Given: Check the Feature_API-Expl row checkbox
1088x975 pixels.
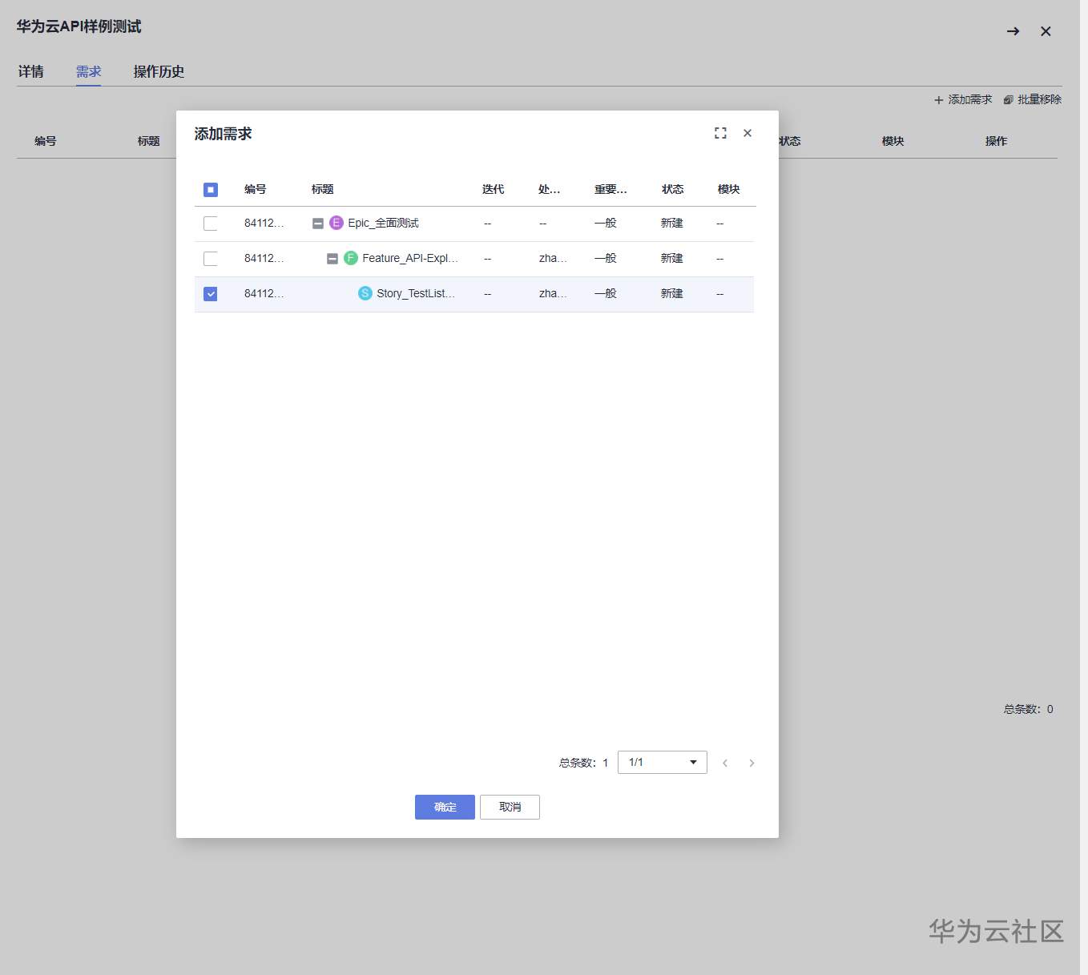Looking at the screenshot, I should point(211,259).
